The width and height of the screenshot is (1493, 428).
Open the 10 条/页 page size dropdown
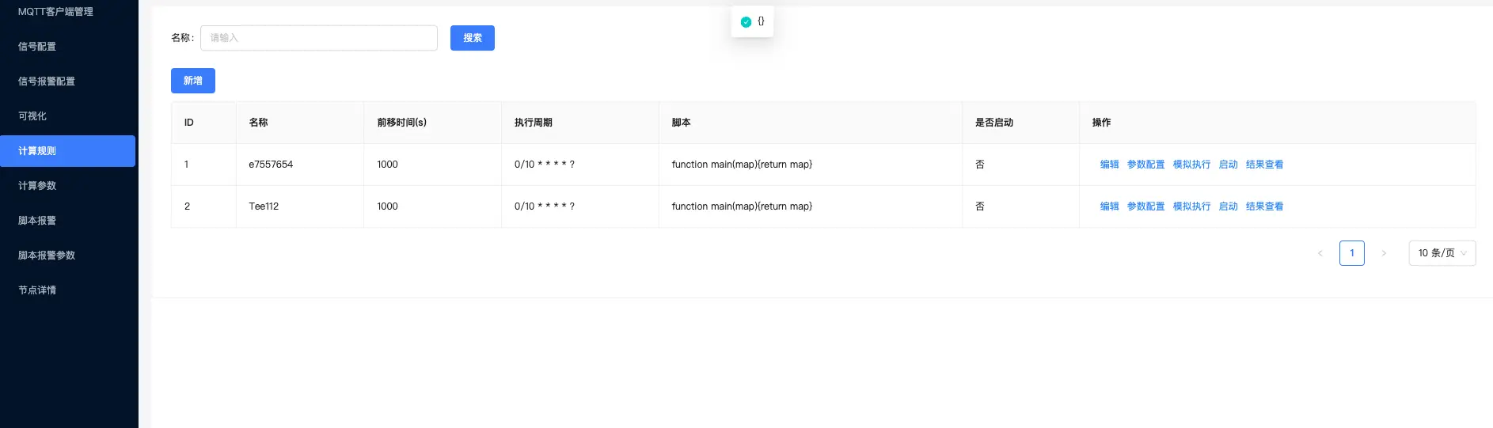[x=1442, y=253]
